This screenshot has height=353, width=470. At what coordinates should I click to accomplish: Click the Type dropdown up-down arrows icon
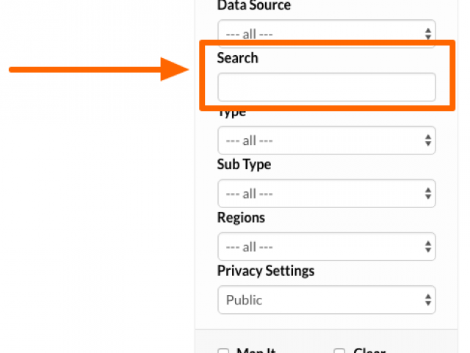tap(428, 140)
